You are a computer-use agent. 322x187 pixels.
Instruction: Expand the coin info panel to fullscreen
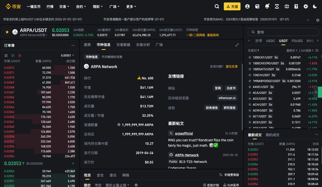point(237,45)
